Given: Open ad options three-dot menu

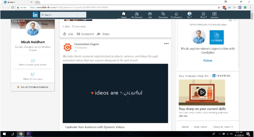Looking at the screenshot, I should (235, 21).
